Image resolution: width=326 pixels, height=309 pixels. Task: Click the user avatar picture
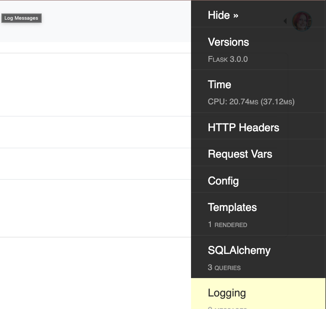302,21
